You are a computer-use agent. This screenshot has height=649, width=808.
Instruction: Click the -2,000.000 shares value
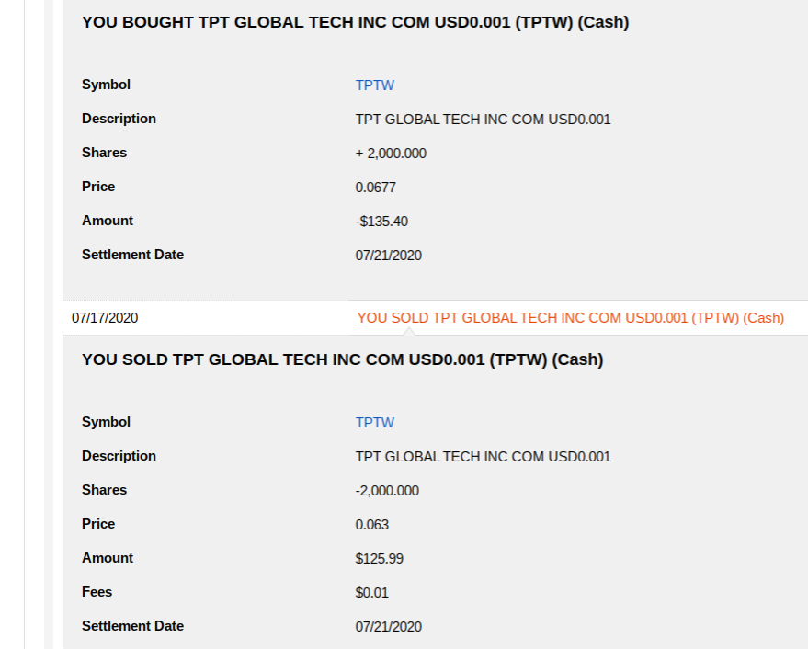pyautogui.click(x=387, y=491)
